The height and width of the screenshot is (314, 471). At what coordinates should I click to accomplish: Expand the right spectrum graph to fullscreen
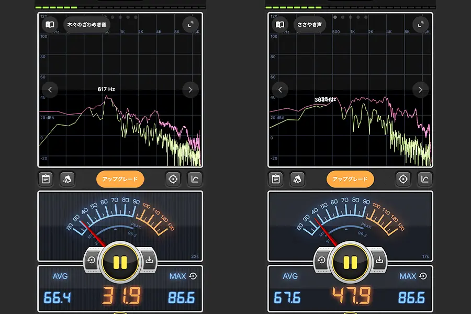pos(421,25)
